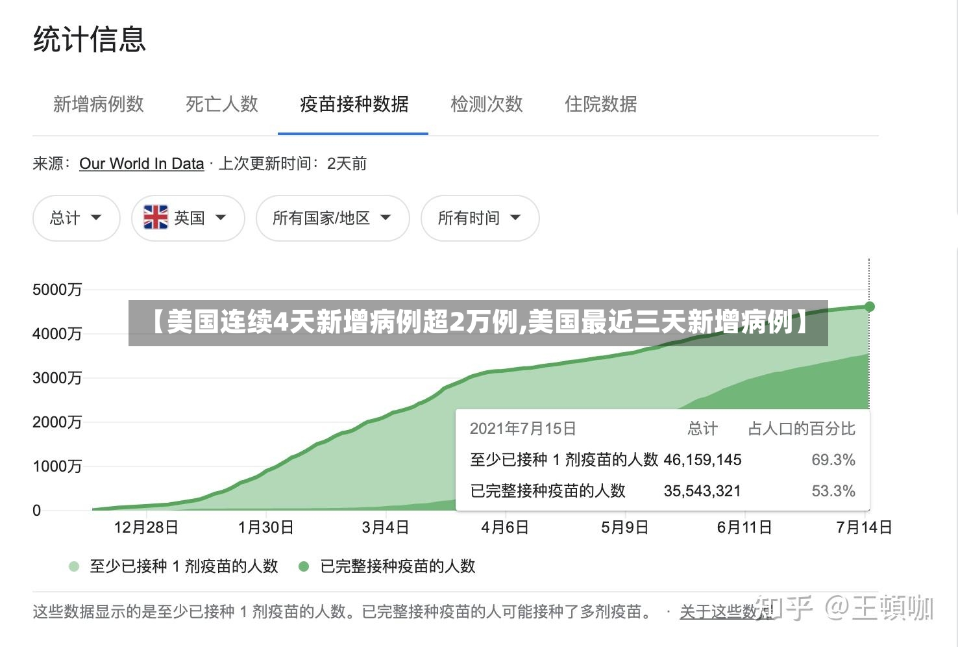
Task: Open the 死亡人数 tab
Action: coord(222,104)
